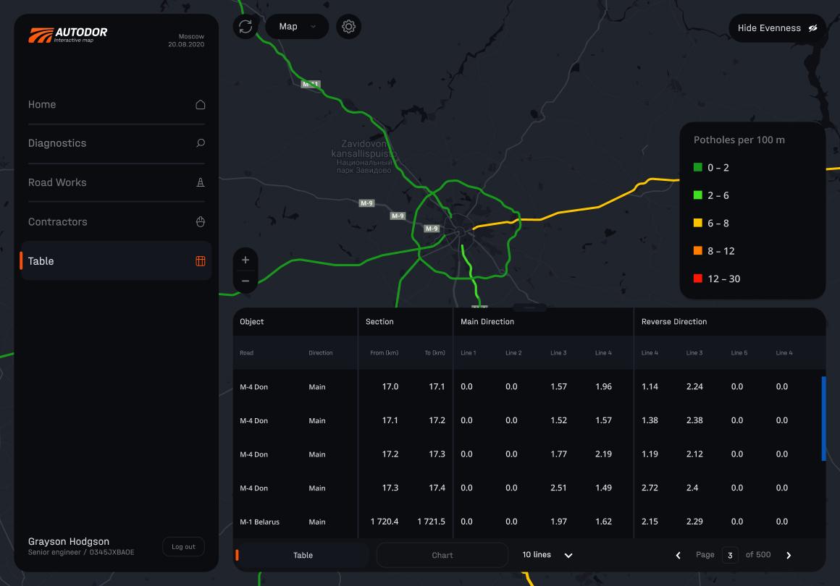Click the 2.51 value in Main Direction
The height and width of the screenshot is (586, 840).
558,488
